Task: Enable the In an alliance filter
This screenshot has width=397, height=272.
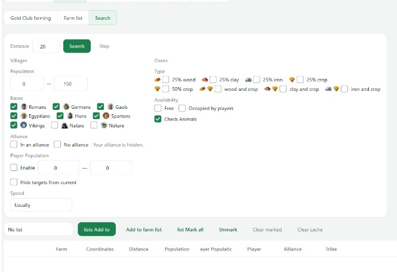Action: click(x=14, y=144)
